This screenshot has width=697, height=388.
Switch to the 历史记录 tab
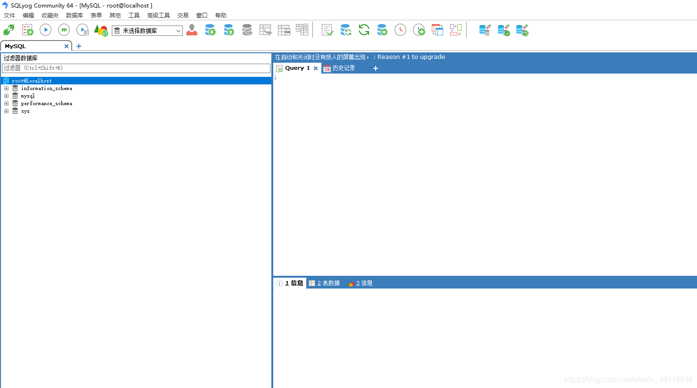tap(339, 68)
